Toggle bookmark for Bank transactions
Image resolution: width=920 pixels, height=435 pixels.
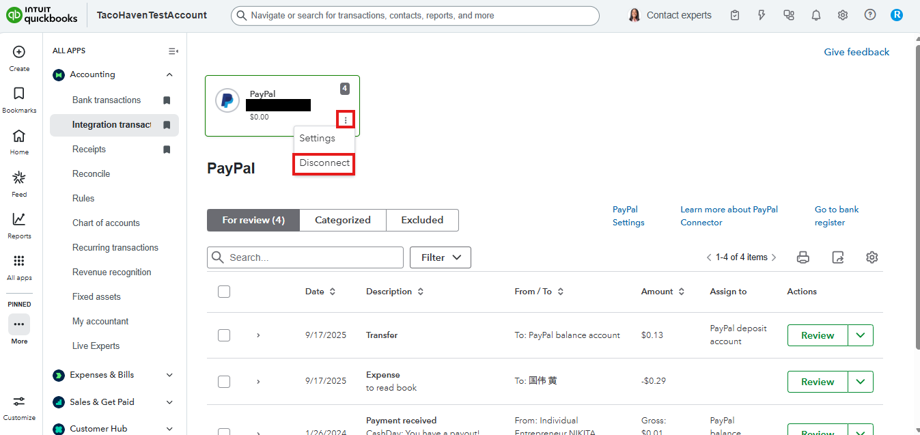click(x=167, y=100)
